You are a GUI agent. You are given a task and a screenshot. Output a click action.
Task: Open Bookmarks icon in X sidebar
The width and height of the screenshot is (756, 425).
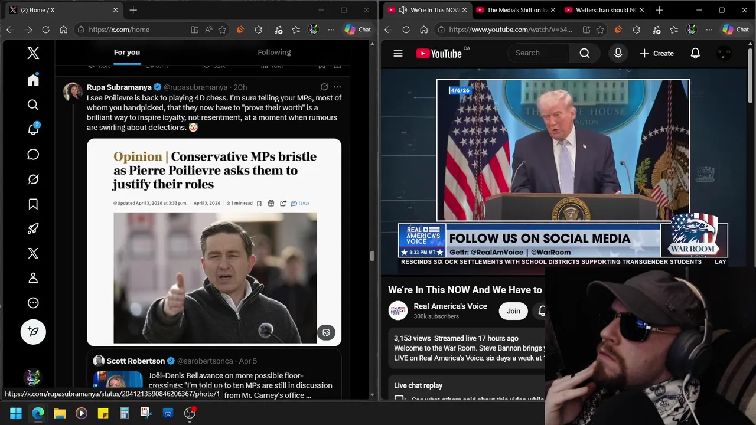33,204
